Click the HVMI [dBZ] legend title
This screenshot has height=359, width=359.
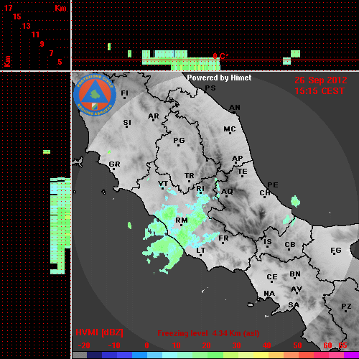click(x=99, y=332)
